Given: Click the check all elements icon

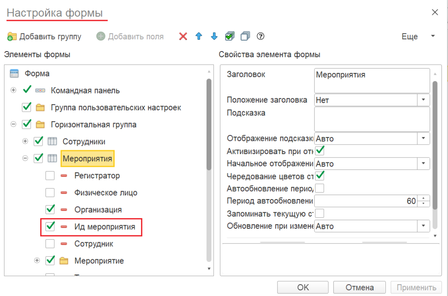Looking at the screenshot, I should pos(230,36).
